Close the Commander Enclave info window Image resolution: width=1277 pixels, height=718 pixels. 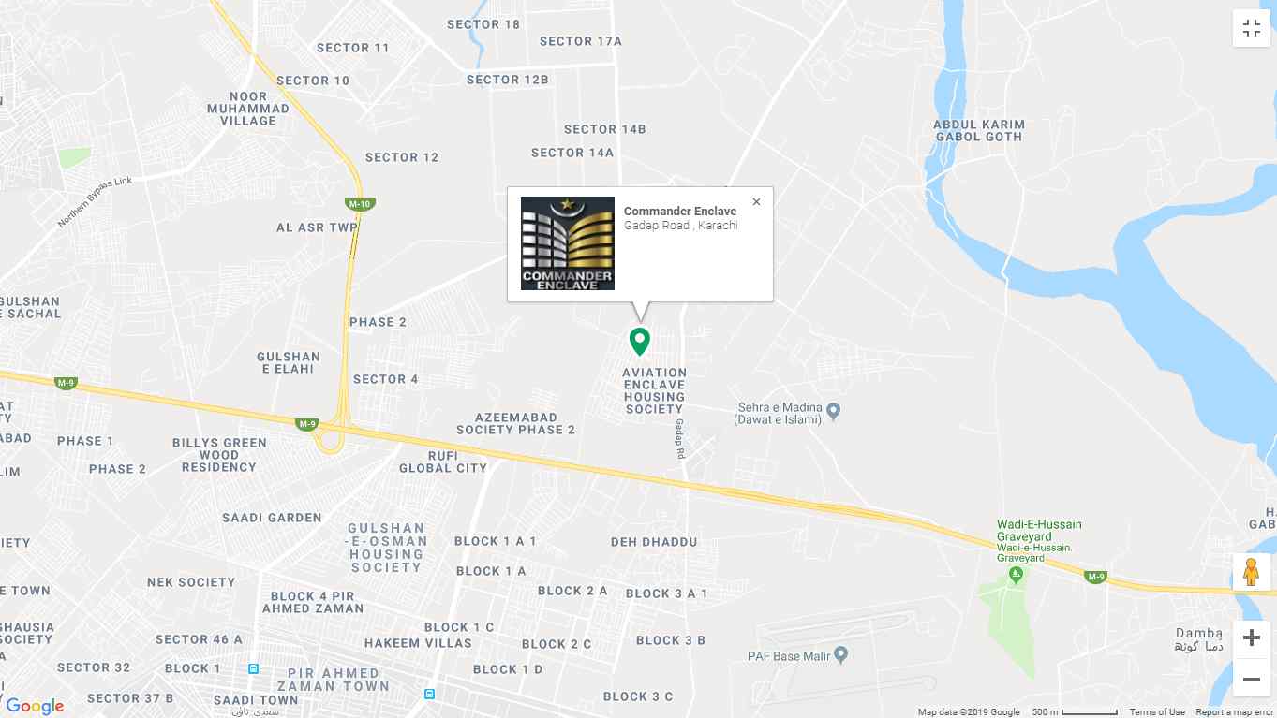(x=756, y=201)
